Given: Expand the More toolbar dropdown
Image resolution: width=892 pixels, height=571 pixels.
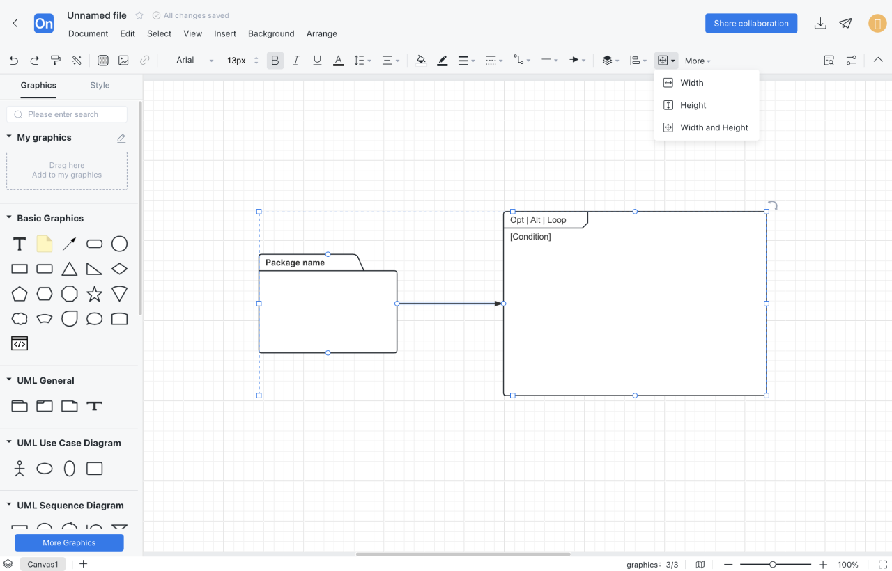Looking at the screenshot, I should pyautogui.click(x=697, y=61).
